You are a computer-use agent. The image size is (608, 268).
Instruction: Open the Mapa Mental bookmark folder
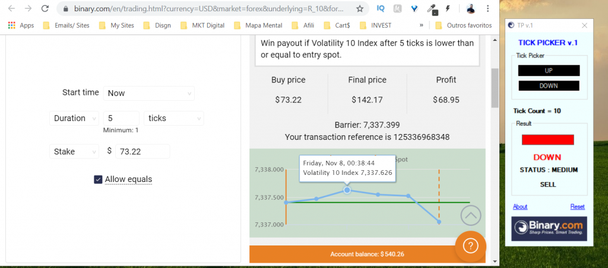258,25
